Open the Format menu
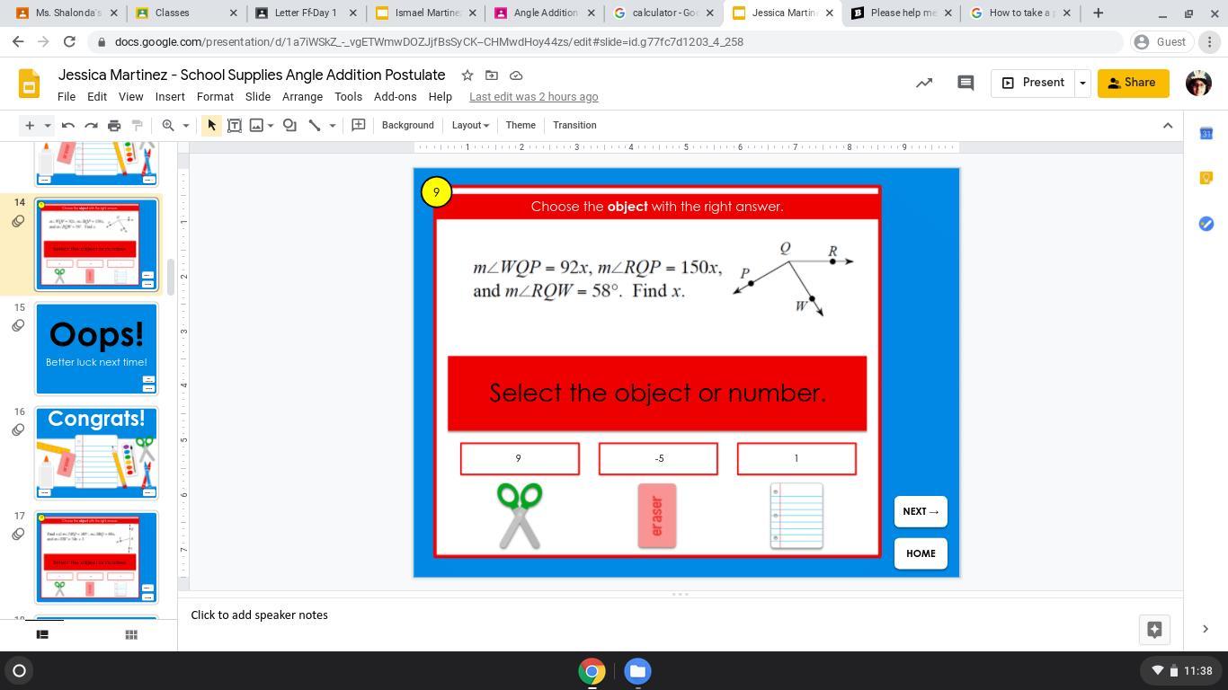 pyautogui.click(x=215, y=97)
